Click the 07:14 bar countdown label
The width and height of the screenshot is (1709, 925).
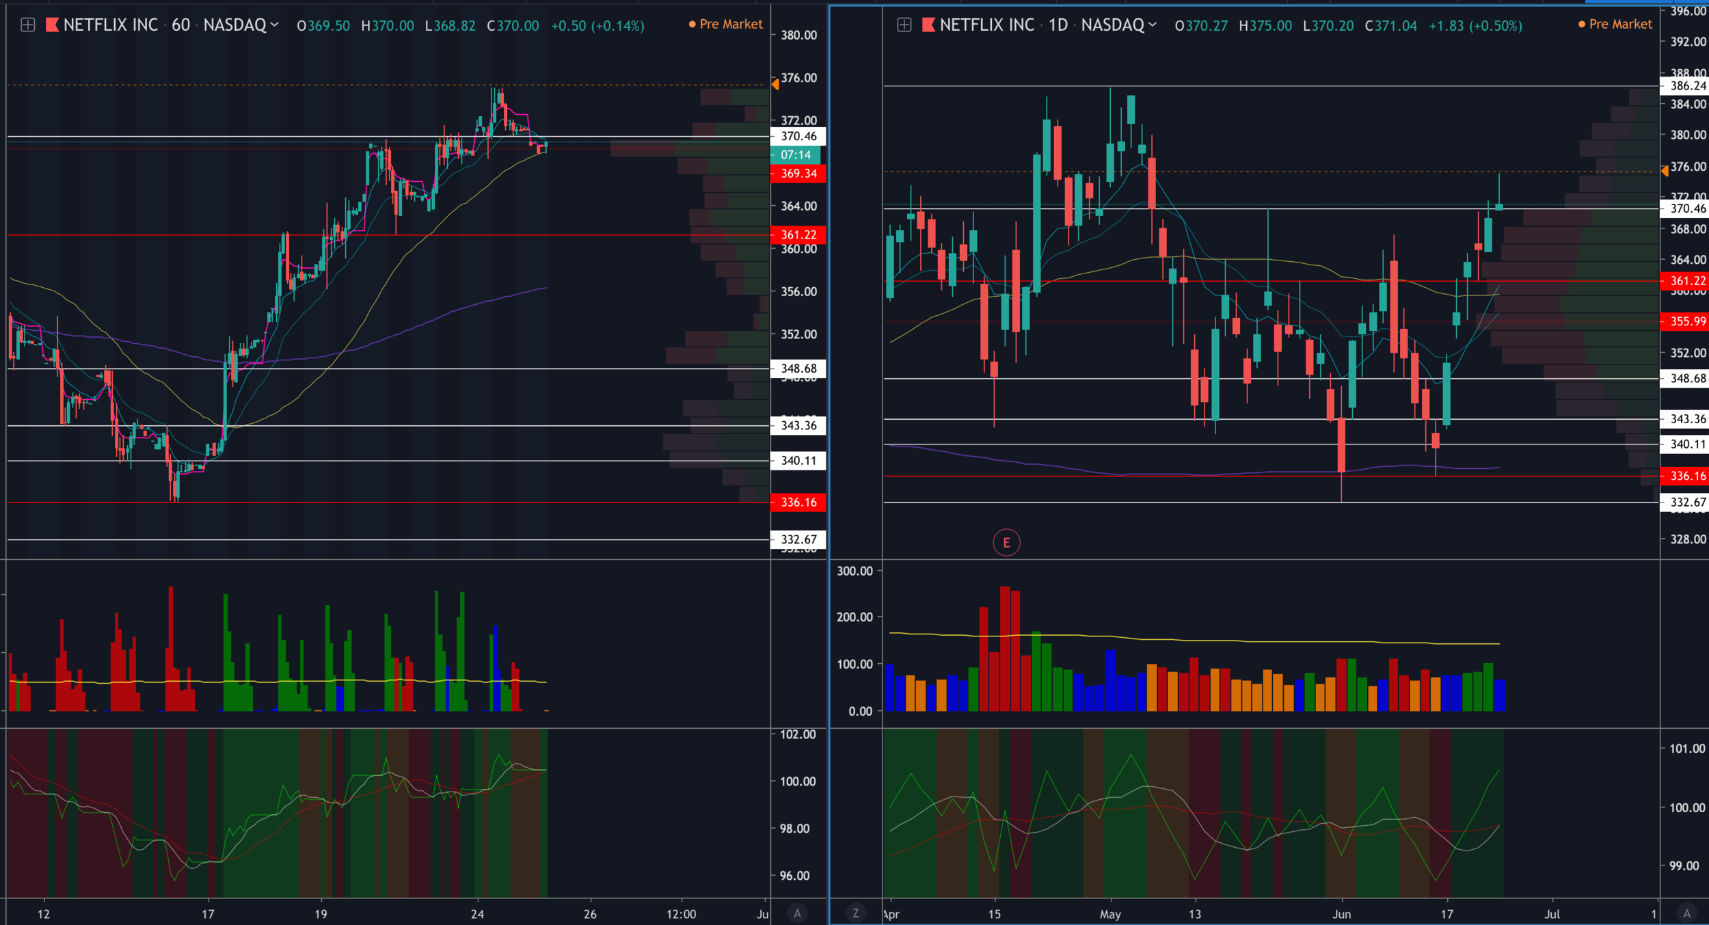point(796,155)
